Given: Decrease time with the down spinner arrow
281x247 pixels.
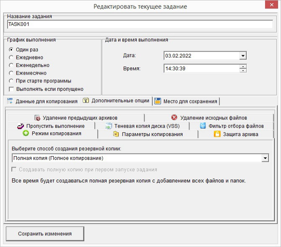Looking at the screenshot, I should [243, 70].
